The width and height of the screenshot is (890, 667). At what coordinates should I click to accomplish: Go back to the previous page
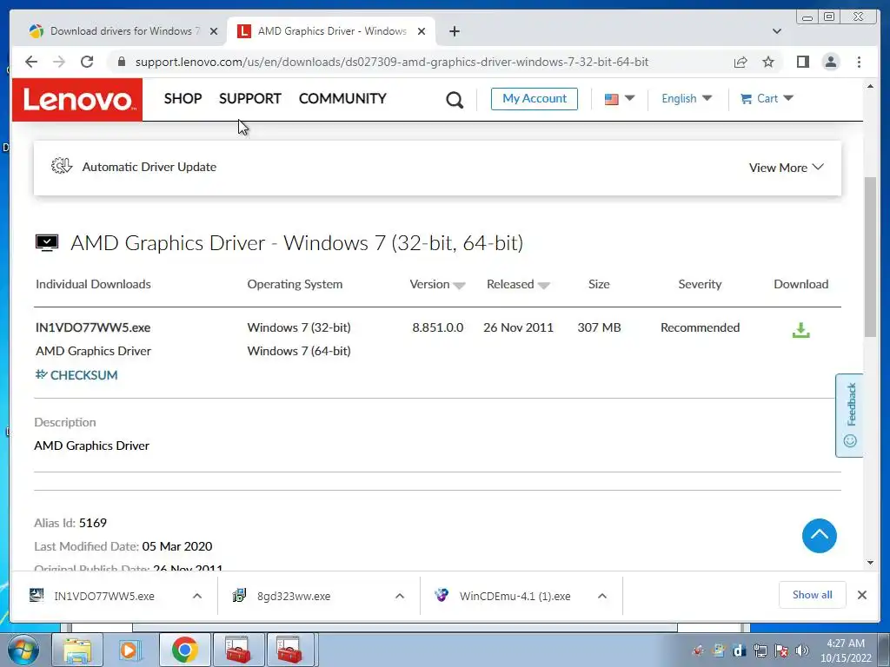[x=31, y=62]
